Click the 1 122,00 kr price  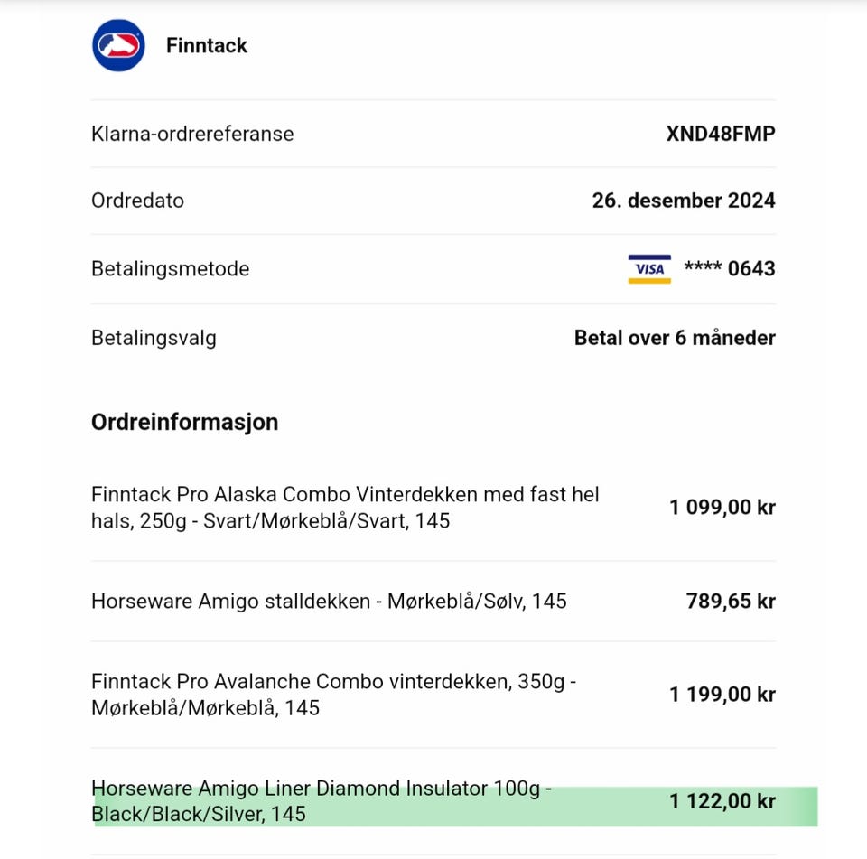pos(722,801)
